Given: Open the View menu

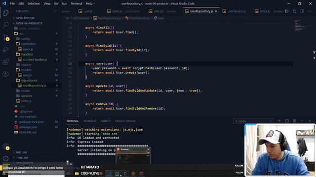Looking at the screenshot, I should (47, 3).
